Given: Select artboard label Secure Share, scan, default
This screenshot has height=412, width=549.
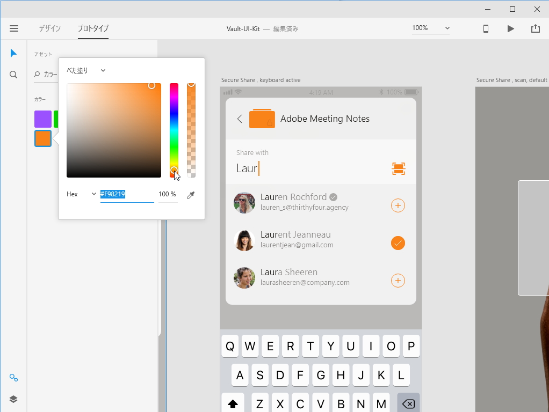Looking at the screenshot, I should (511, 80).
